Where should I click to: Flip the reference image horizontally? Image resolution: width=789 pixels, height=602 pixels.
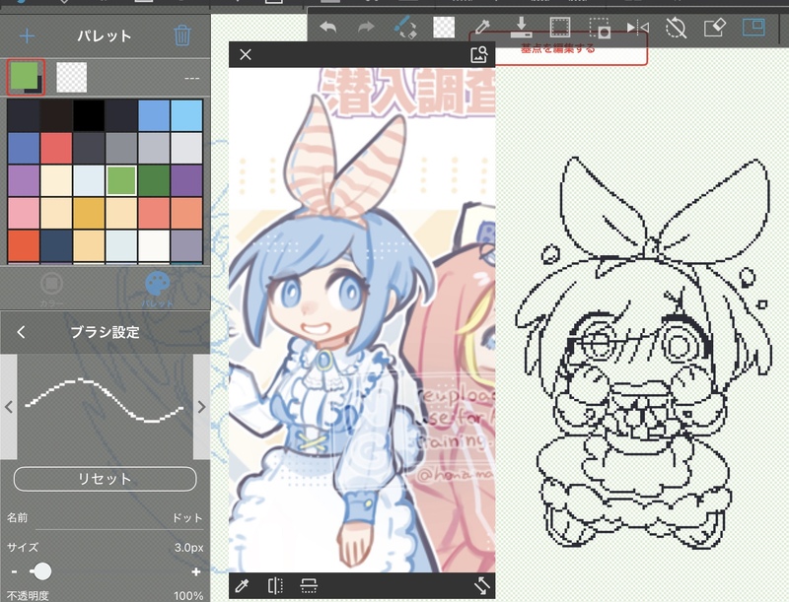click(275, 585)
